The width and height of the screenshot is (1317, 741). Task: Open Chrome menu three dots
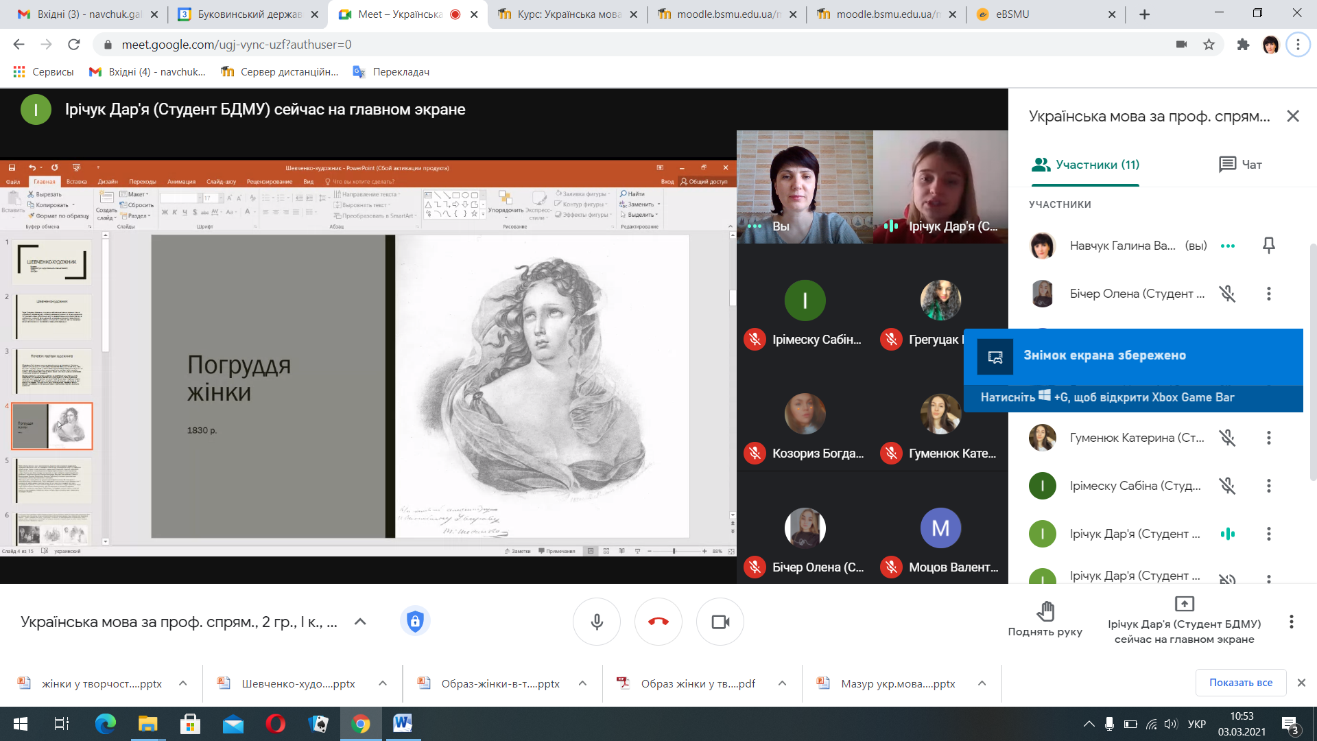(1298, 45)
